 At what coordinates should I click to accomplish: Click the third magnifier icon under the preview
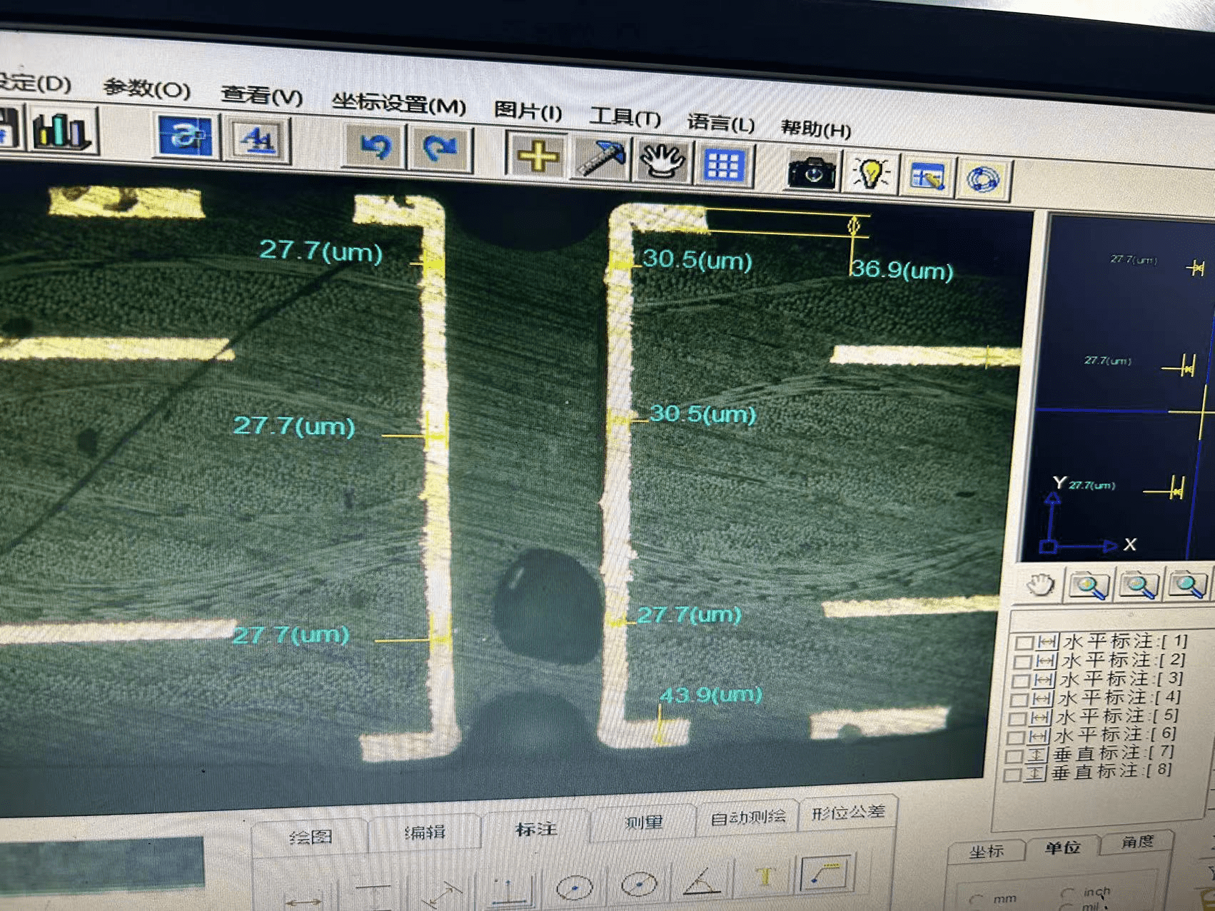[x=1188, y=585]
